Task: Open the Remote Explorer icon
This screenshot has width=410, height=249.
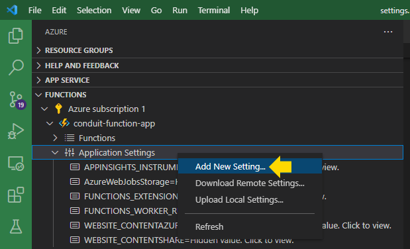Action: tap(16, 164)
